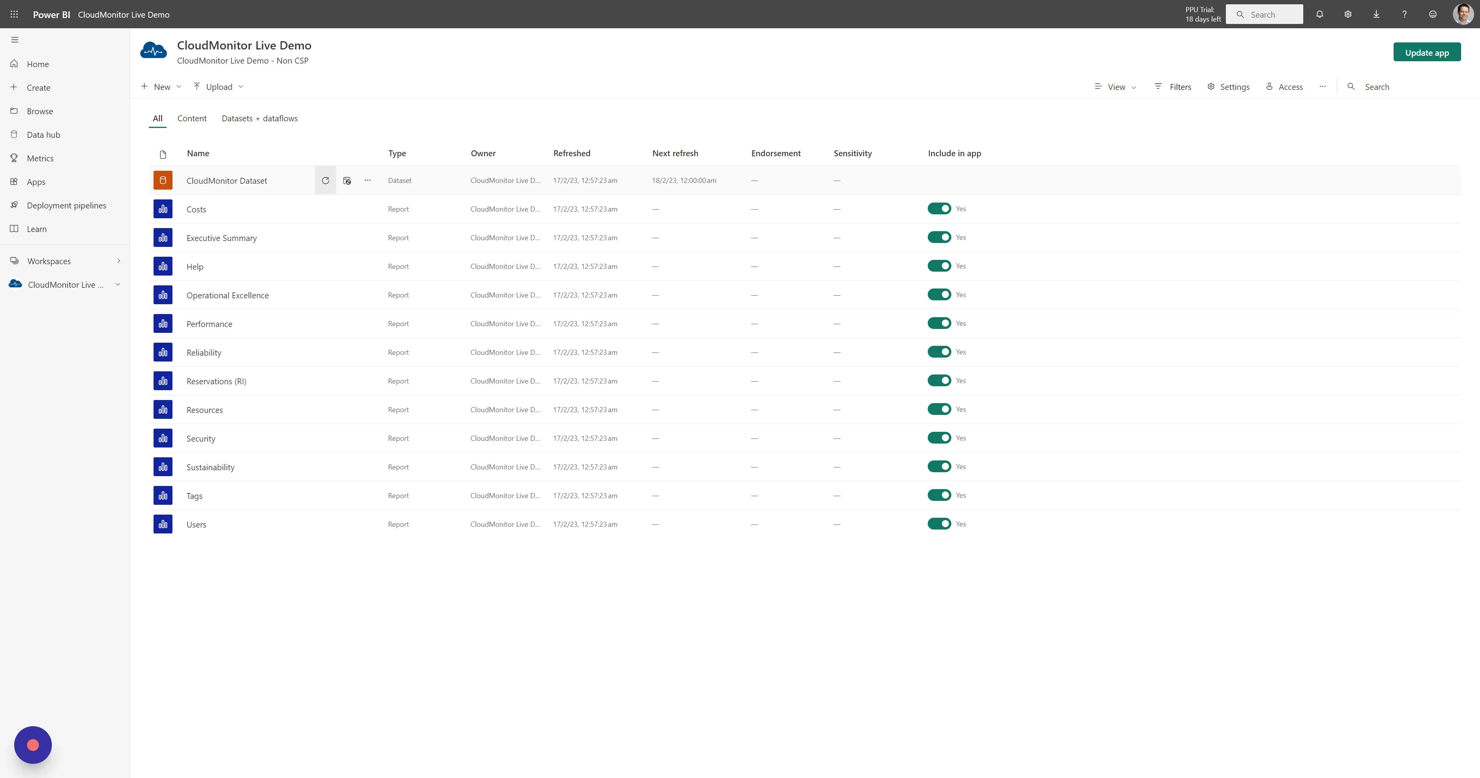Click the Help report icon
The image size is (1480, 778).
click(x=163, y=267)
